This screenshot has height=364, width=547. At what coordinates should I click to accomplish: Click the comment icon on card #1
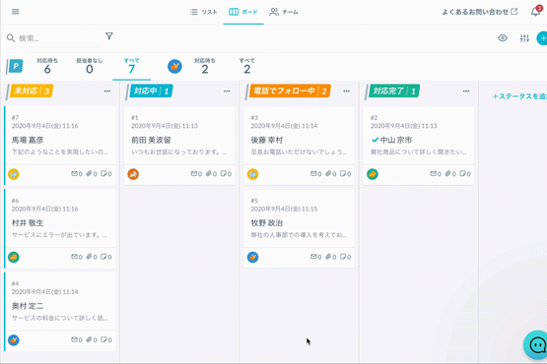(x=224, y=173)
